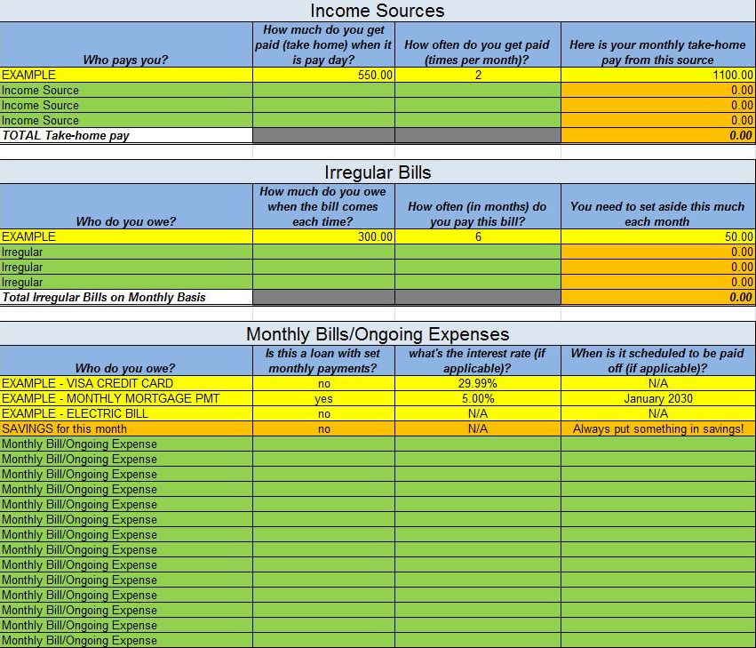Screen dimensions: 756x648
Task: Select the 'Monthly Bills/Ongoing Expenses' section title
Action: (x=378, y=334)
